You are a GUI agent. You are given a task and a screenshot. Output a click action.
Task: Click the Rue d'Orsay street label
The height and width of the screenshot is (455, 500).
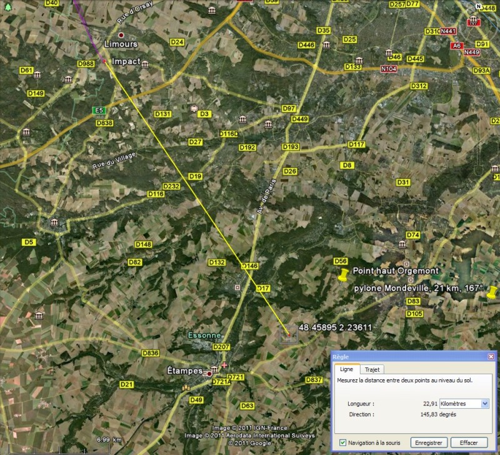point(135,12)
